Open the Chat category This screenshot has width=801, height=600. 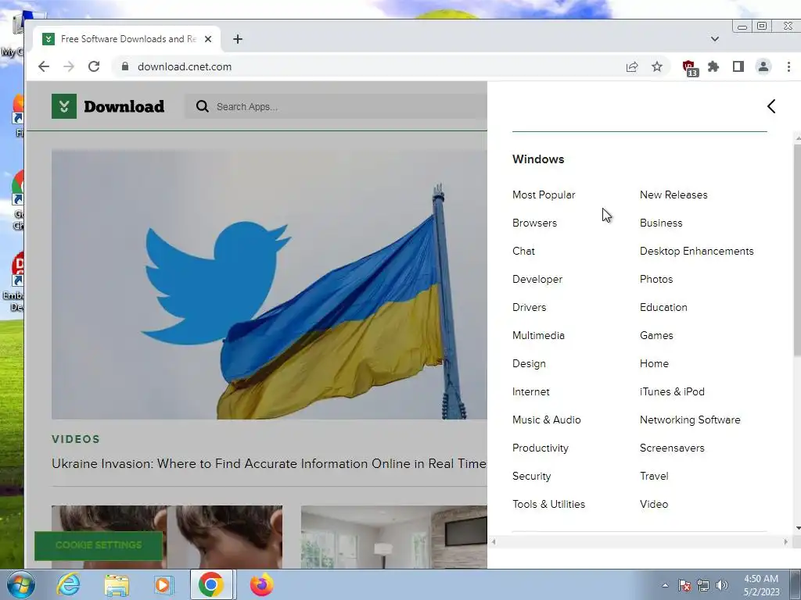[x=523, y=251]
